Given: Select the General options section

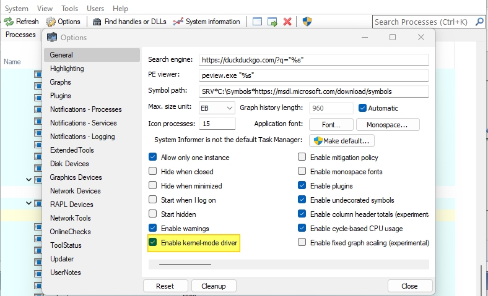Looking at the screenshot, I should 92,55.
